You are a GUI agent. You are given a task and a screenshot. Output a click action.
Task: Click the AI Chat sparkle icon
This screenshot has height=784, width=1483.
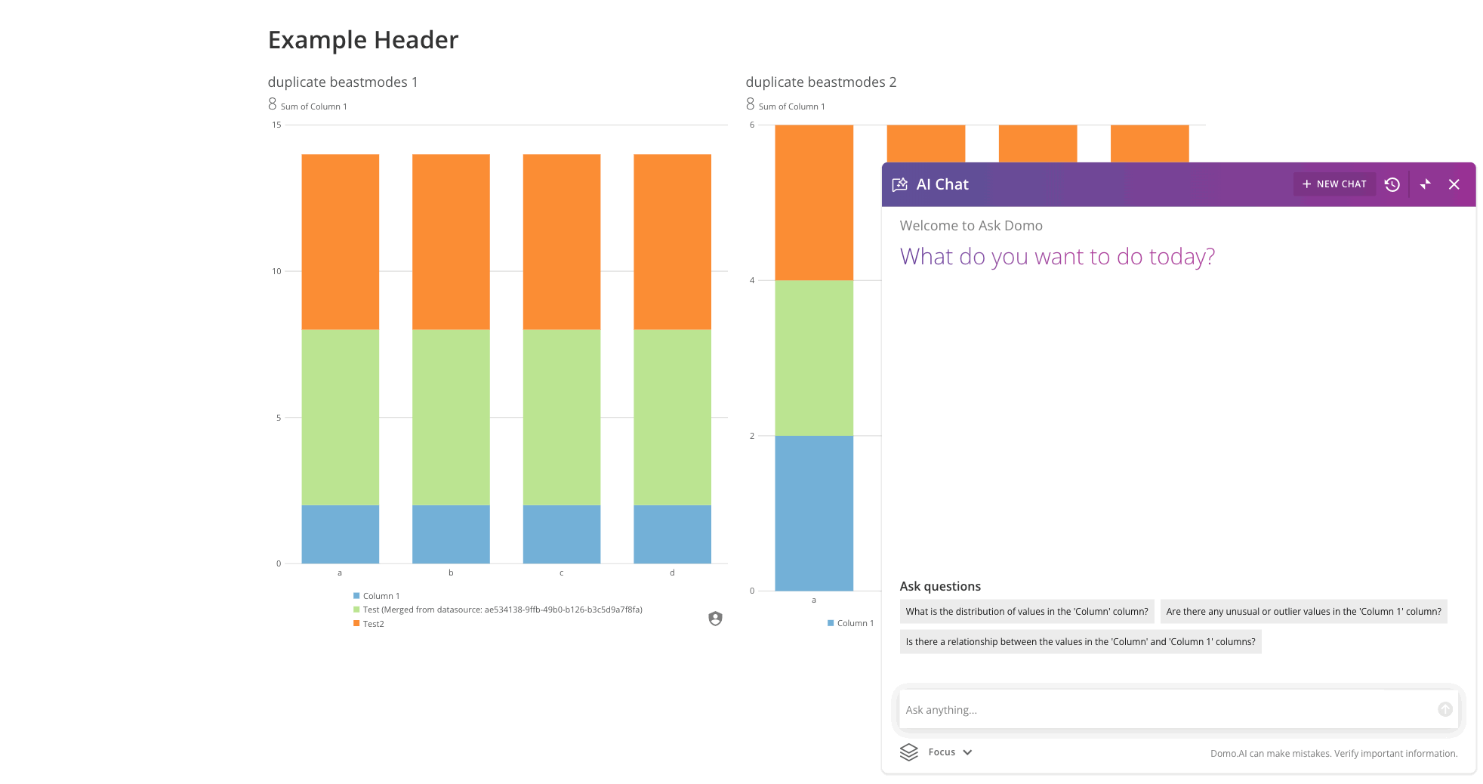[900, 184]
